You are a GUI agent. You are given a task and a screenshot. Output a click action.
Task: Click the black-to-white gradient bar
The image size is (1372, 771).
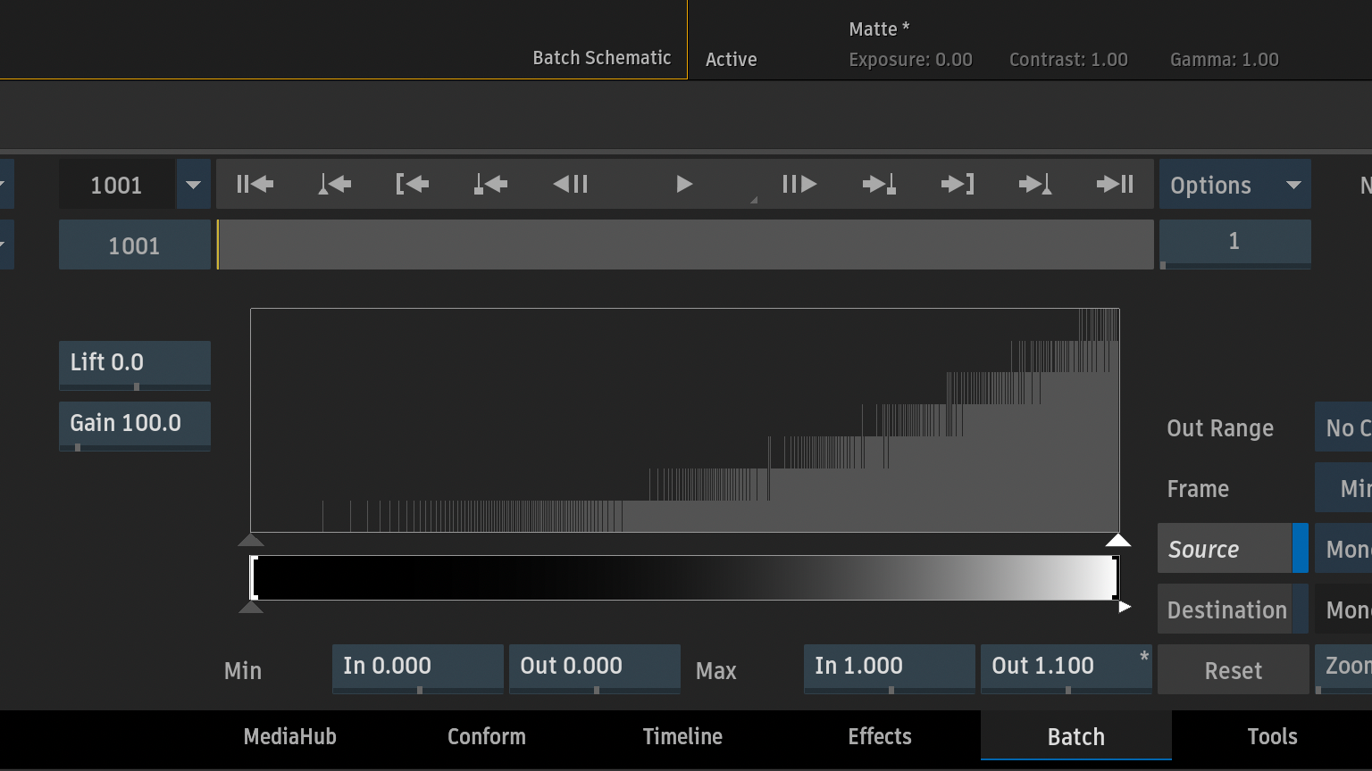[x=685, y=577]
